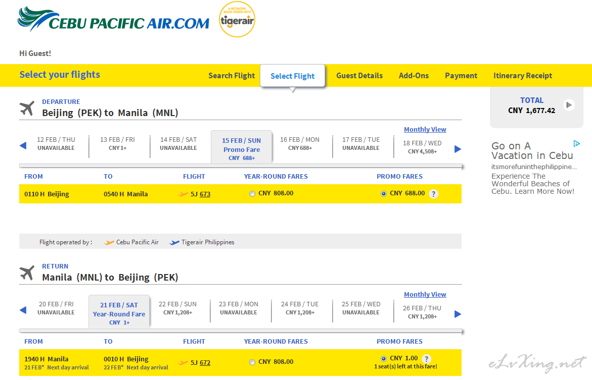Image resolution: width=592 pixels, height=380 pixels.
Task: Go to the Guest Details step
Action: pos(359,76)
